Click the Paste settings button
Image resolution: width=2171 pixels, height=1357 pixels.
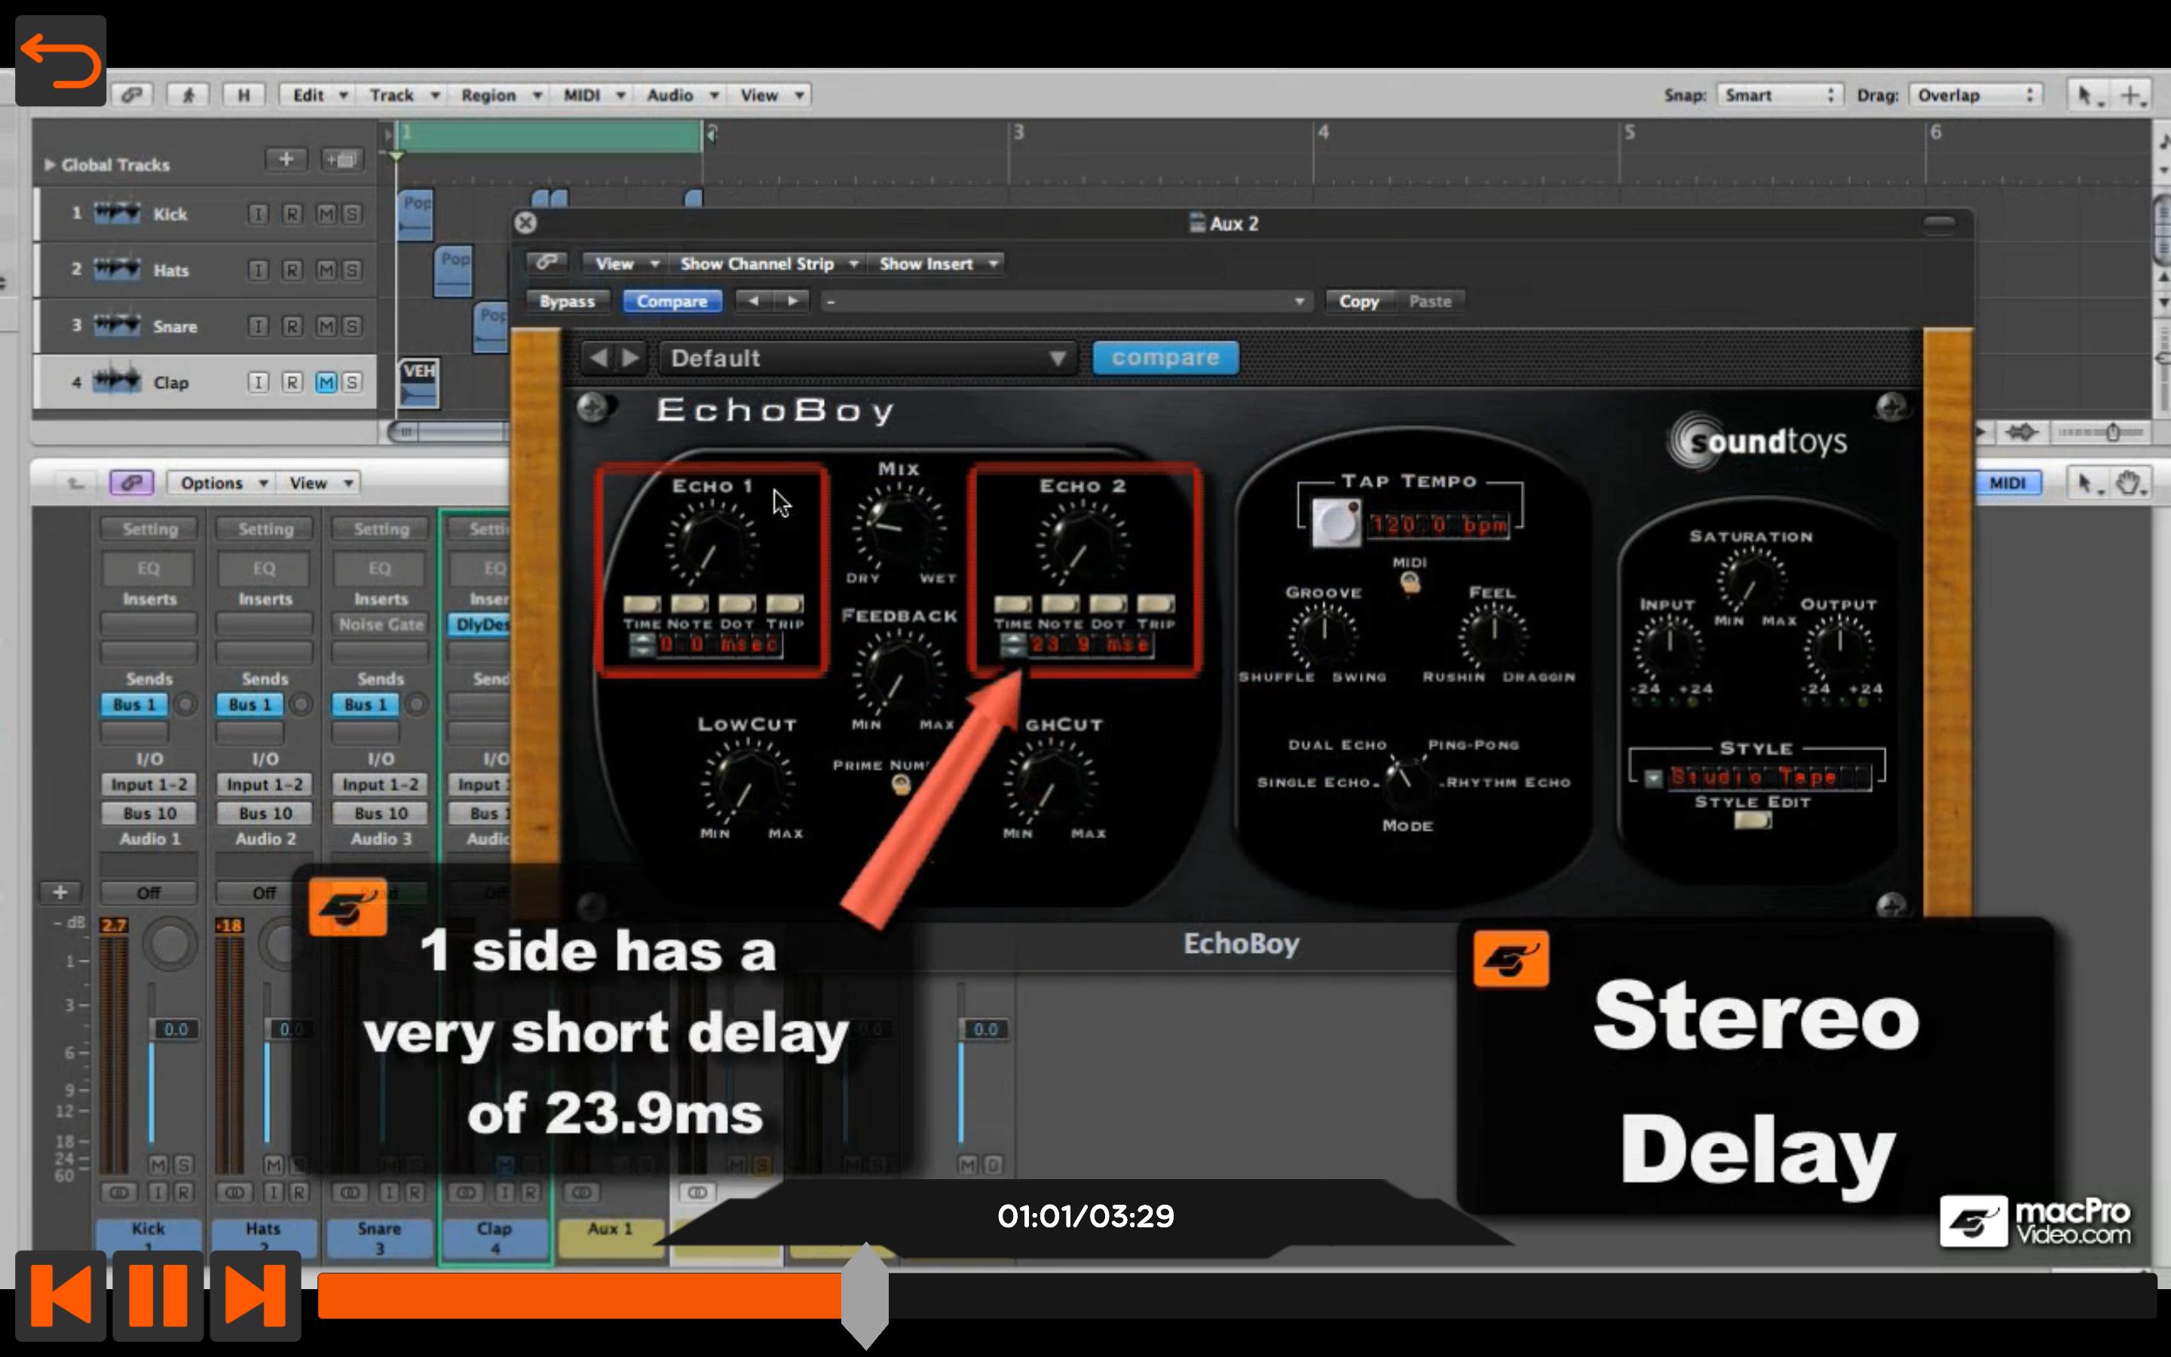pos(1430,301)
